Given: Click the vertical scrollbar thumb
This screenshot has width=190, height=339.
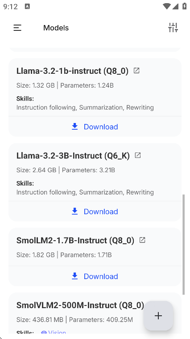Looking at the screenshot, I should [x=183, y=245].
